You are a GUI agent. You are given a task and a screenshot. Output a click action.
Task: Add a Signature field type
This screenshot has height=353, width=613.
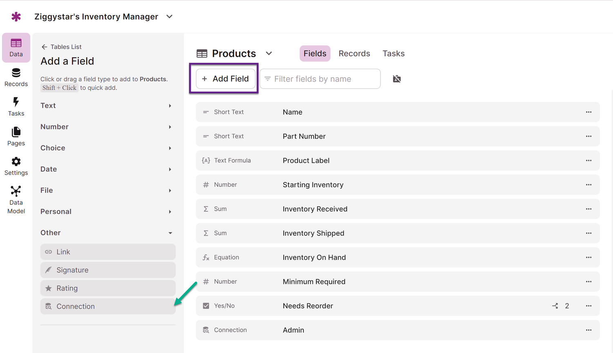coord(108,270)
